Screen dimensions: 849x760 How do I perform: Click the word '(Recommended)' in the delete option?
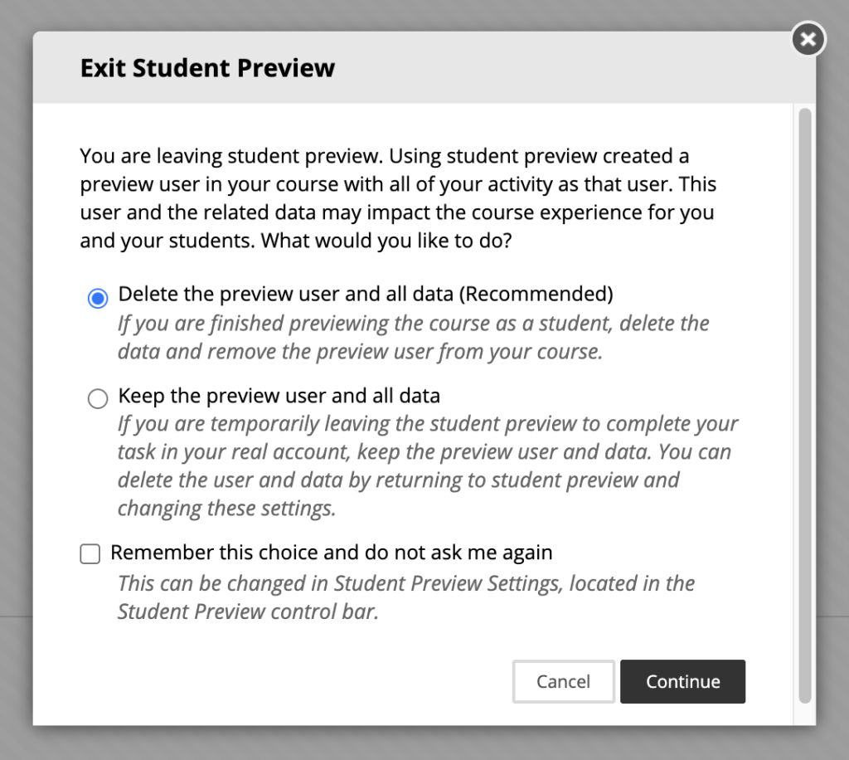click(x=536, y=294)
